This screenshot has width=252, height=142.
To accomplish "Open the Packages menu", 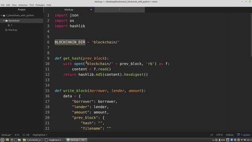I will coord(40,5).
